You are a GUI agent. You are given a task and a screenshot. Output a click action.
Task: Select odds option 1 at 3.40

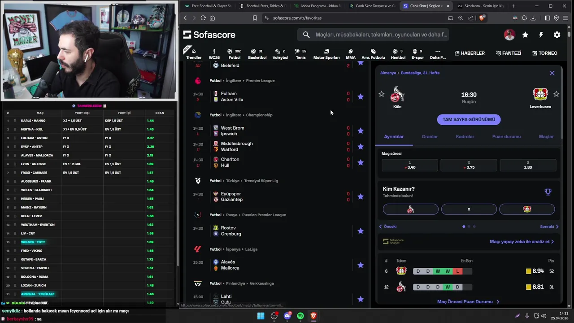409,165
